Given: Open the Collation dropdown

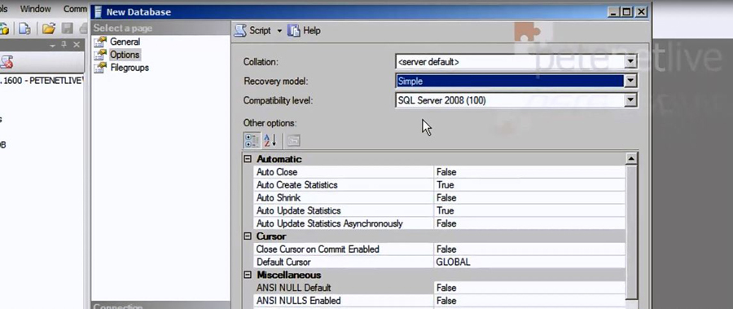Looking at the screenshot, I should (630, 61).
